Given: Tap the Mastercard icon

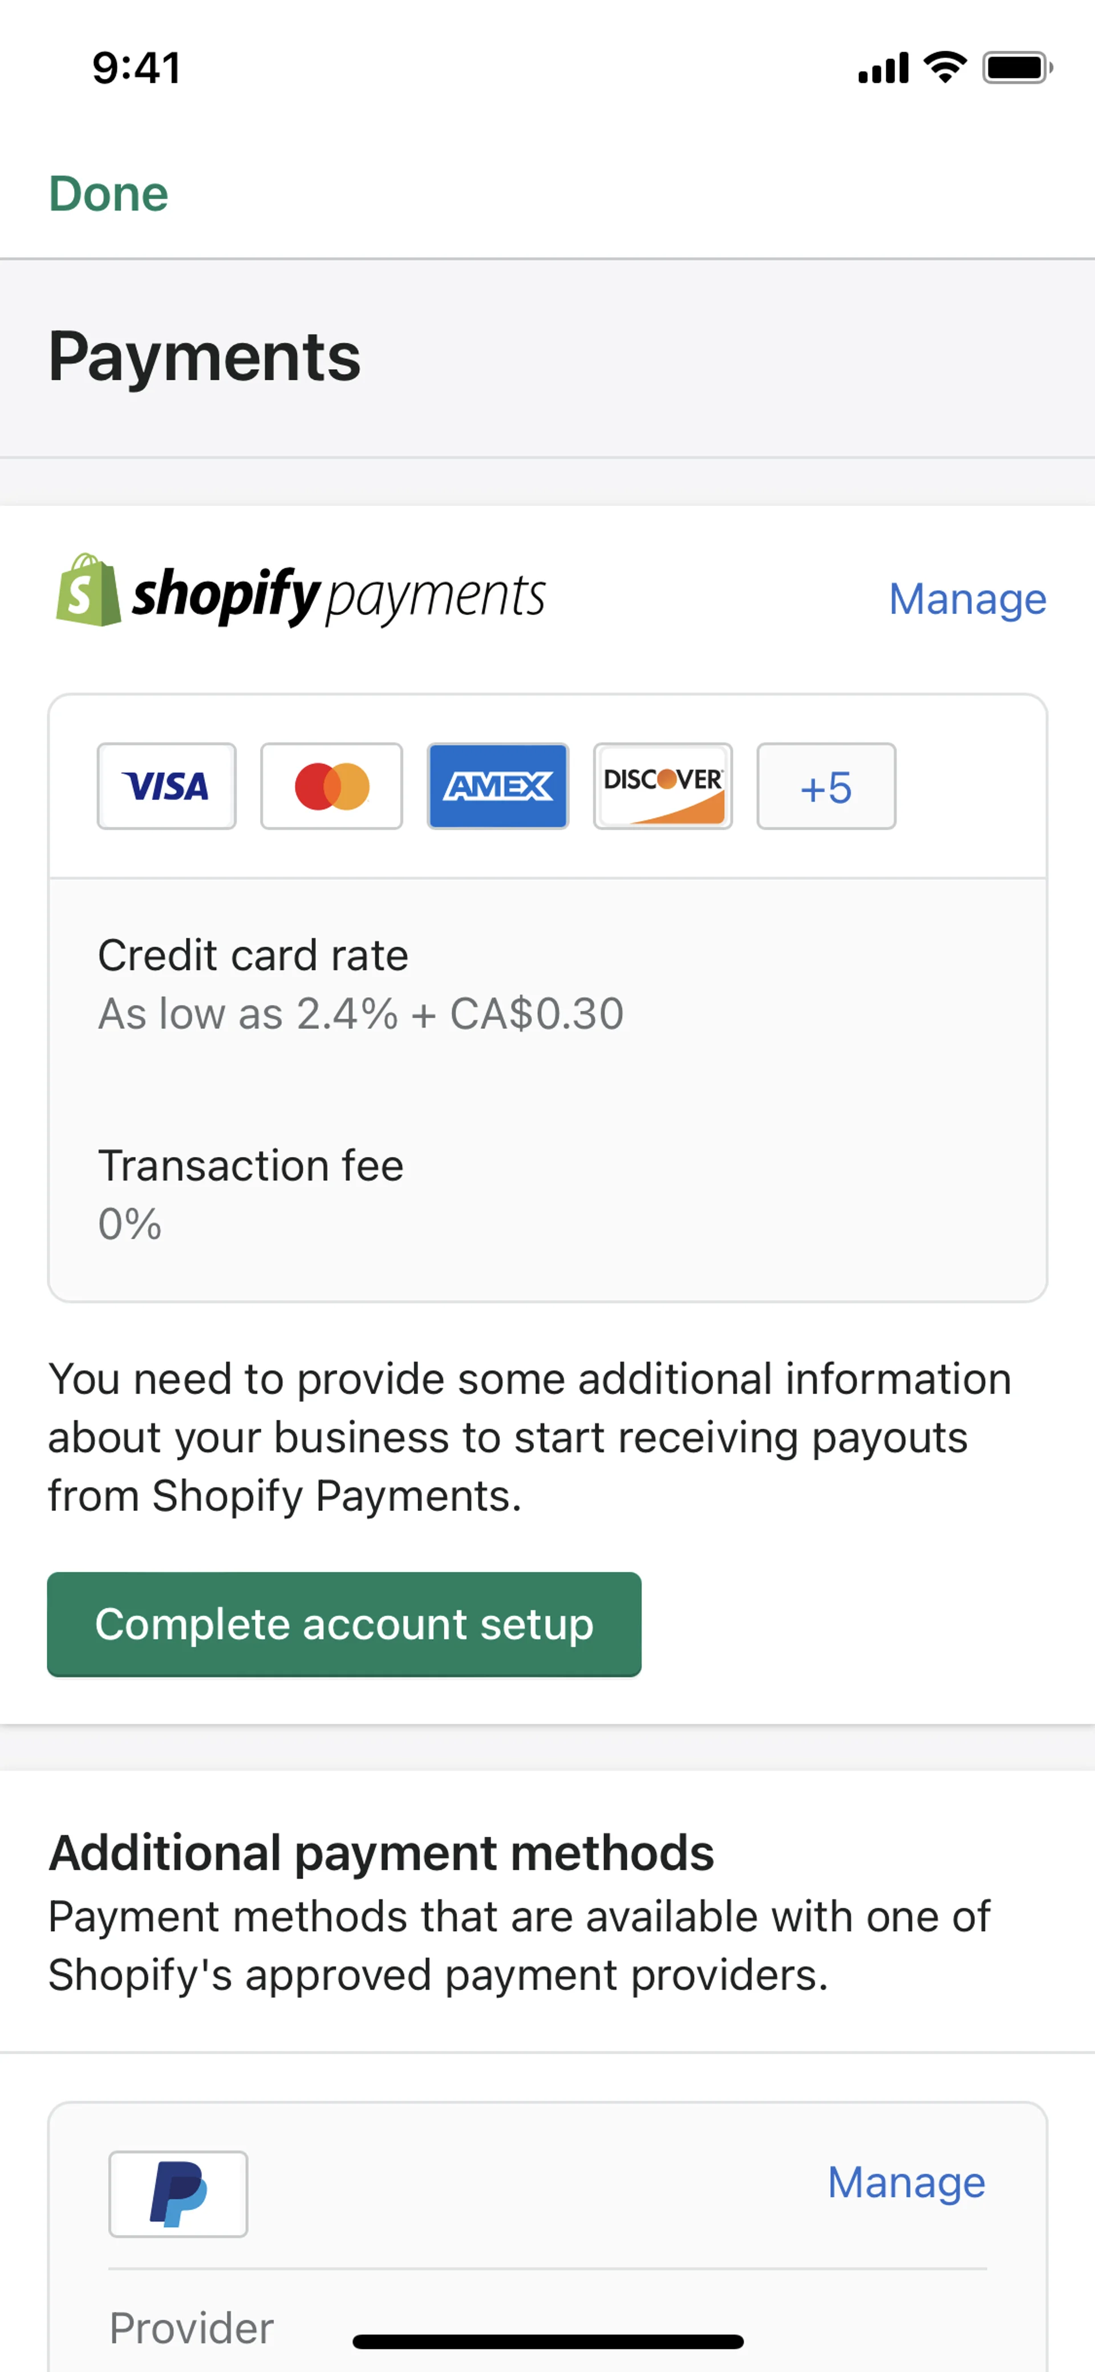Looking at the screenshot, I should (331, 786).
